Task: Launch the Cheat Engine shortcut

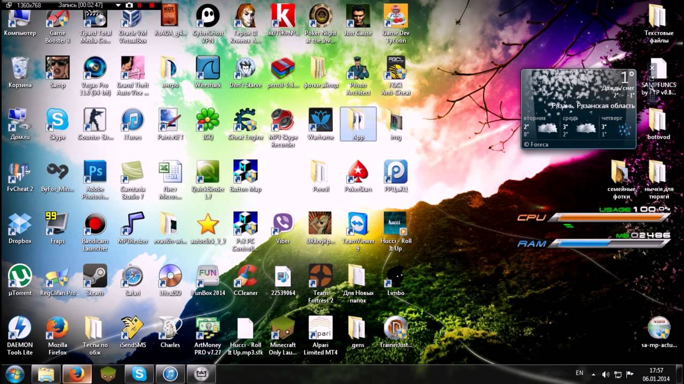Action: click(245, 124)
